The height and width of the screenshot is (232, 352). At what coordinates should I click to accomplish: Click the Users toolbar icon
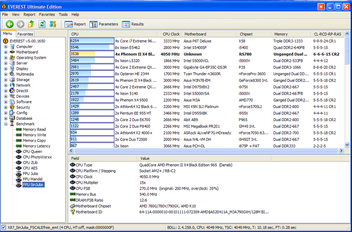tap(53, 24)
